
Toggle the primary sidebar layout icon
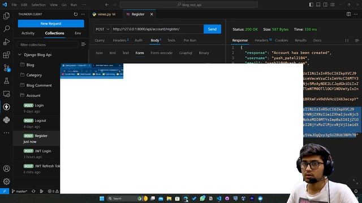[x=311, y=5]
